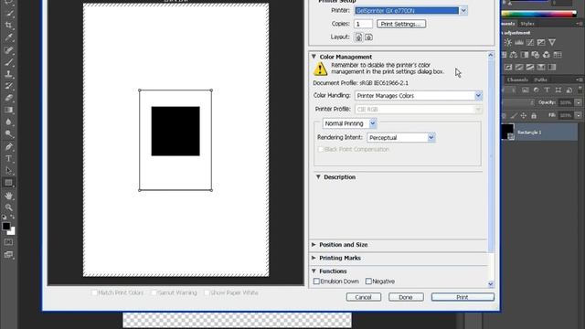Viewport: 585px width, 329px height.
Task: Collapse the Functions section
Action: coord(314,271)
